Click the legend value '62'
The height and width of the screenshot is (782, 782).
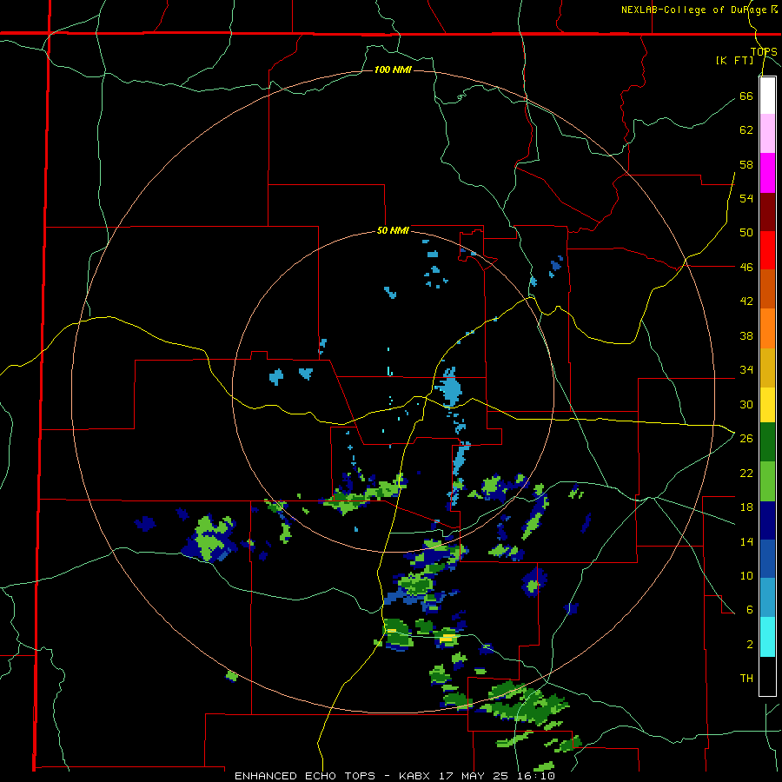pyautogui.click(x=746, y=129)
